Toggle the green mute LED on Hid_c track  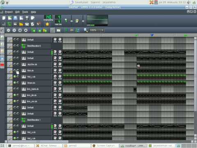[15, 76]
